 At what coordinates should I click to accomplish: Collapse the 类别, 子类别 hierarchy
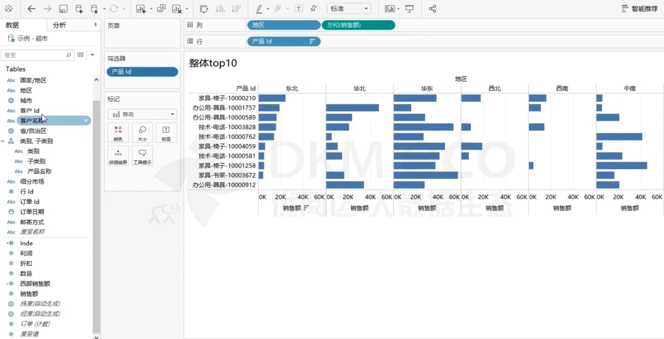pos(3,141)
